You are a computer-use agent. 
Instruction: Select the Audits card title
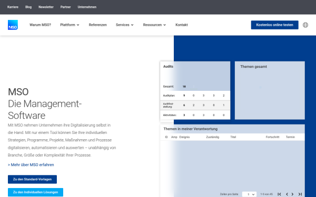point(168,67)
